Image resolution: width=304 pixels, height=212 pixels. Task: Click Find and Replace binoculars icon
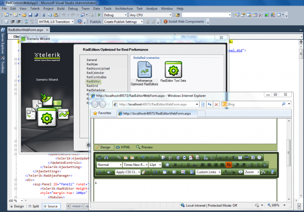[106, 157]
